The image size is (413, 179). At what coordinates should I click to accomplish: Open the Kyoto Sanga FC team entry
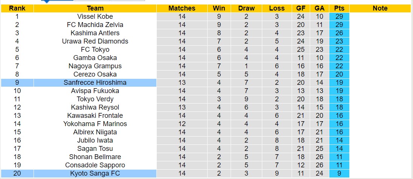pos(95,173)
